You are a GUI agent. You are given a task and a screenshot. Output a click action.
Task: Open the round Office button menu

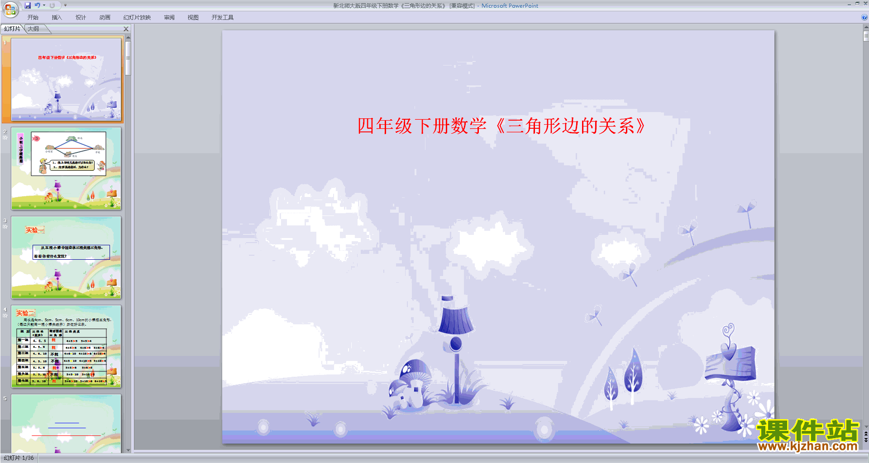point(10,9)
